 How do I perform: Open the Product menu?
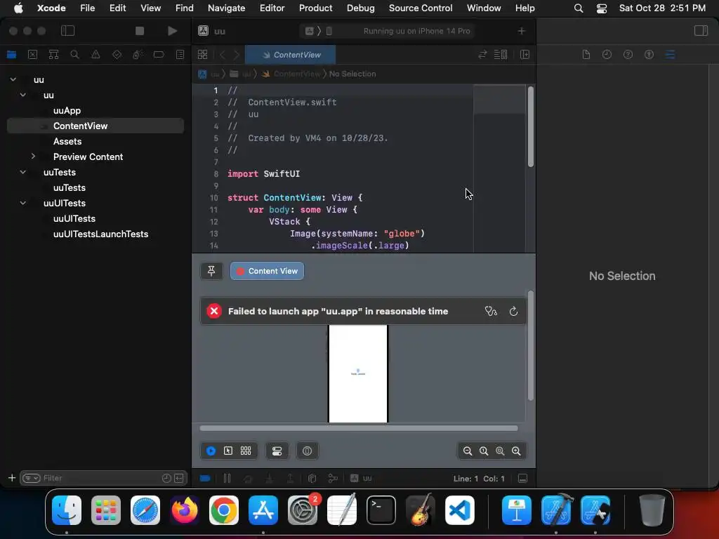click(x=315, y=8)
